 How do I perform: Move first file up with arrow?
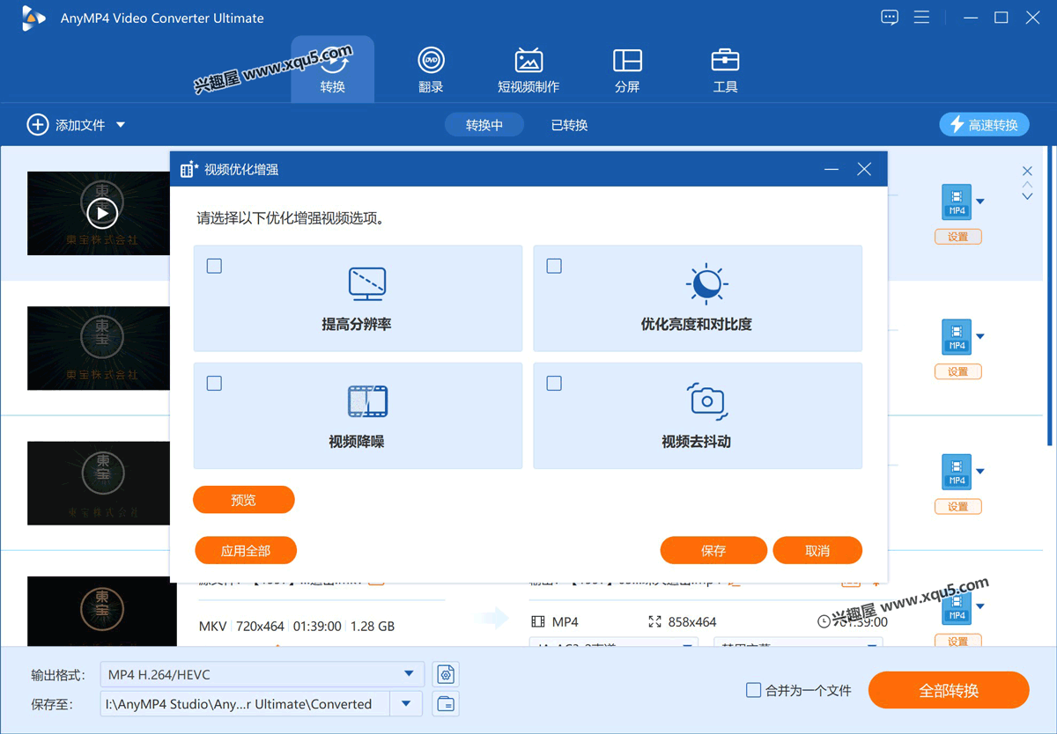[1027, 185]
